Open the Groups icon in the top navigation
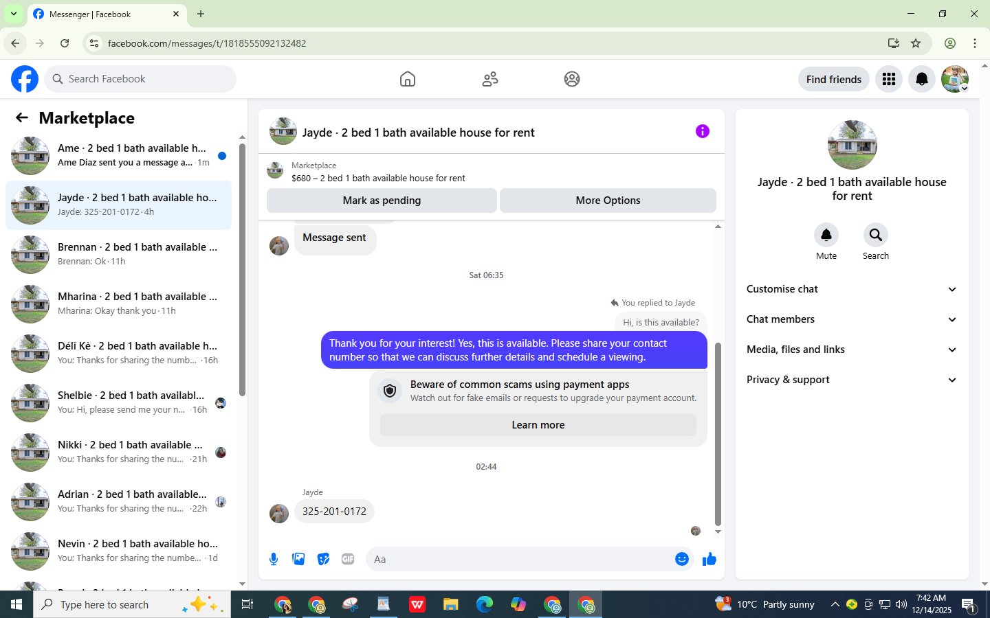Viewport: 990px width, 618px height. click(x=572, y=79)
